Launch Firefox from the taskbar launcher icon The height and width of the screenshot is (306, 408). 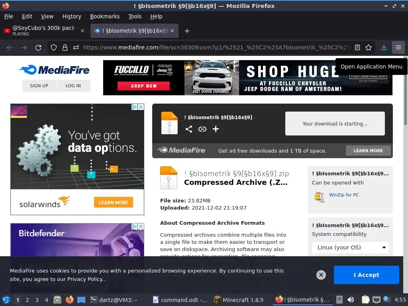pyautogui.click(x=69, y=300)
